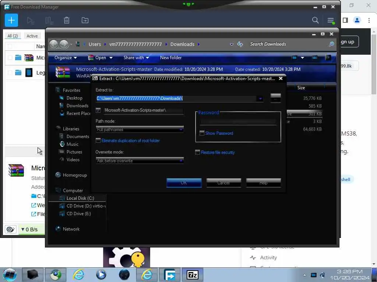Screen dimensions: 377x282
Task: Select the Active tab in FDM
Action: point(32,36)
